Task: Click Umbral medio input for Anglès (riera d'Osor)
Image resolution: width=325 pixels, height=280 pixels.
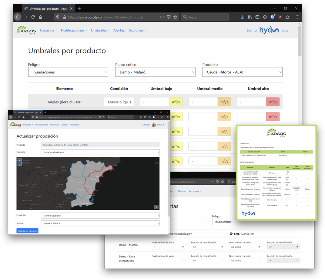Action: (x=203, y=102)
